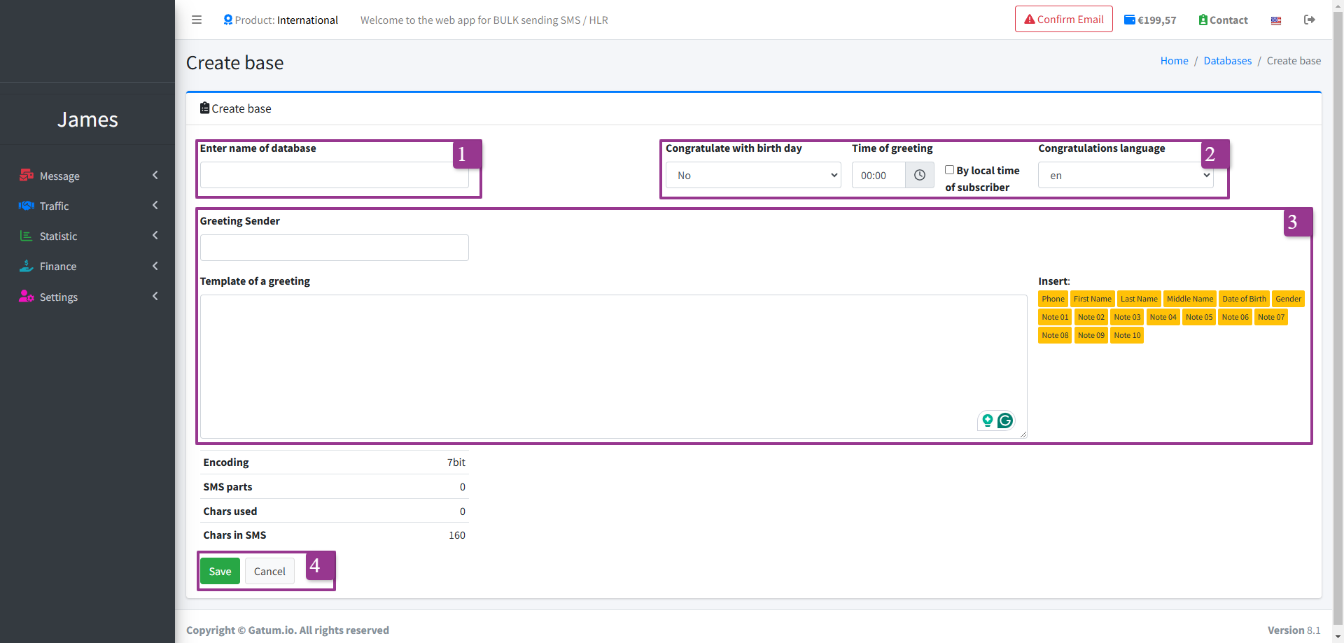Insert the First Name tag
1344x643 pixels.
coord(1092,299)
